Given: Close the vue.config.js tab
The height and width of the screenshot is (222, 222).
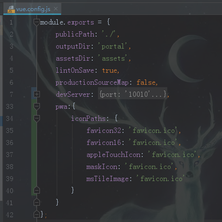Looking at the screenshot, I should click(x=56, y=9).
